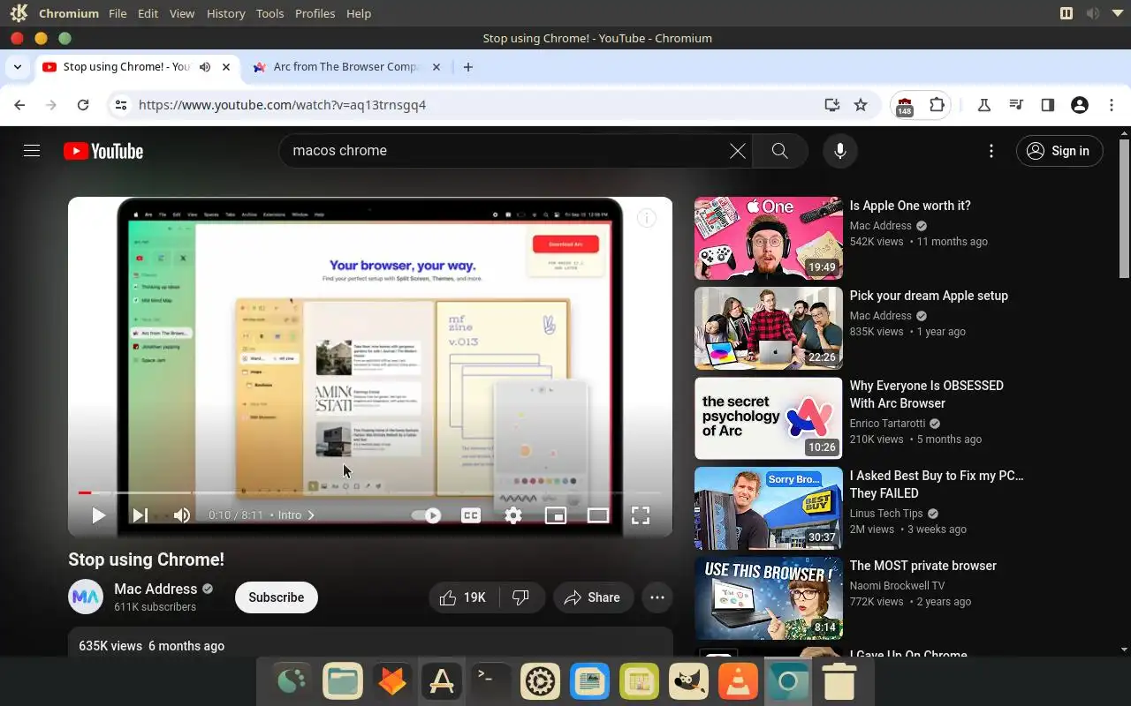1131x706 pixels.
Task: Like the video with 19K likes
Action: 464,597
